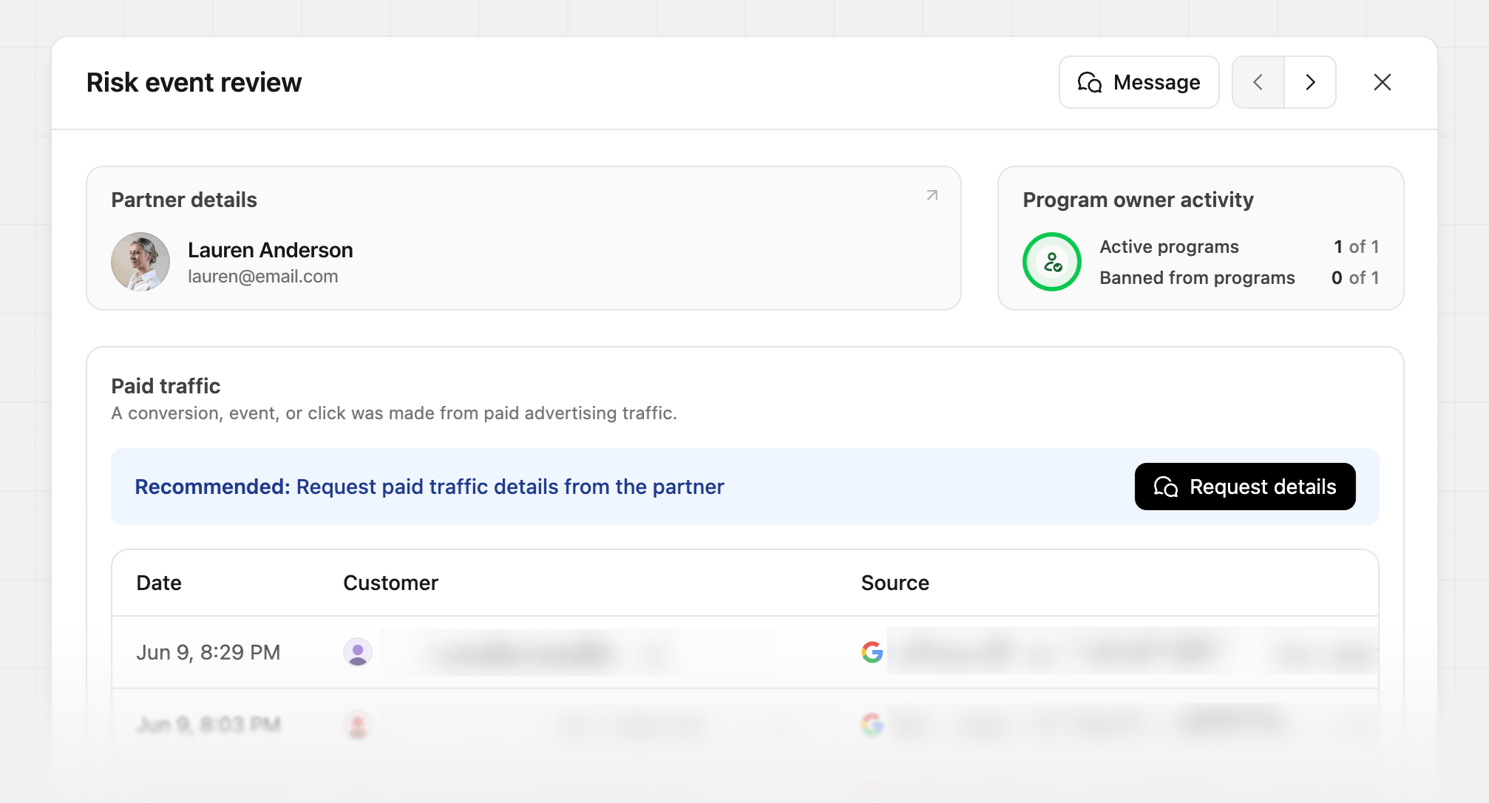Click the Message button

(x=1139, y=82)
